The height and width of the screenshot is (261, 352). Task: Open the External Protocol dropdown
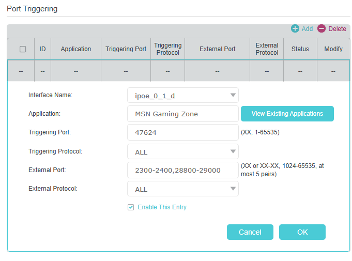point(183,189)
